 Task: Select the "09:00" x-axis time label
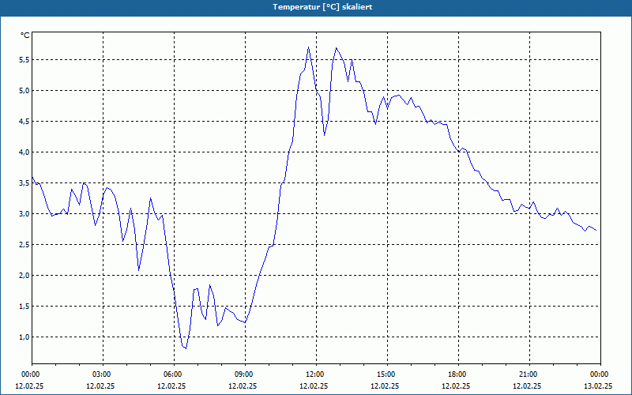pyautogui.click(x=243, y=374)
